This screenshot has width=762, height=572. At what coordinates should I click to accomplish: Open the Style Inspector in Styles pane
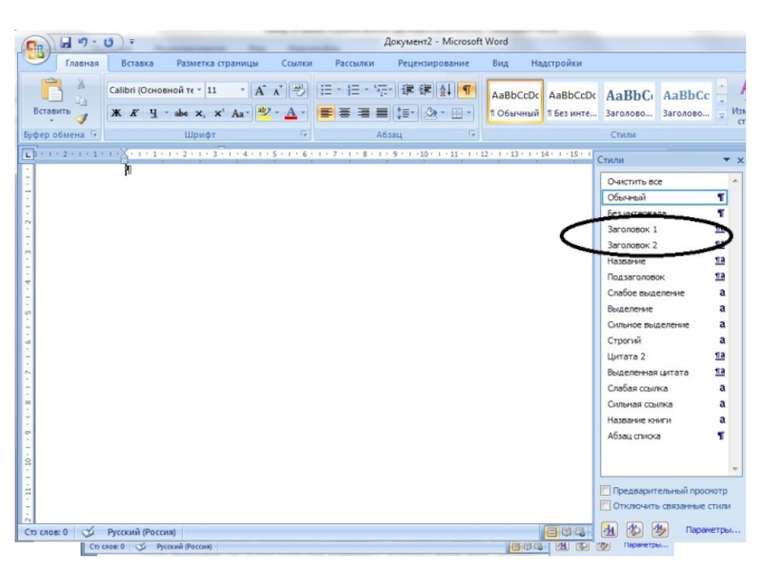point(635,529)
